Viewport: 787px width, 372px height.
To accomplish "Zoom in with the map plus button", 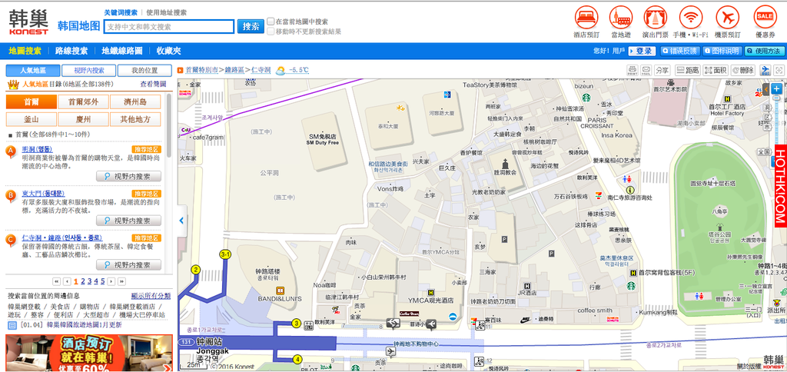I will pos(777,89).
